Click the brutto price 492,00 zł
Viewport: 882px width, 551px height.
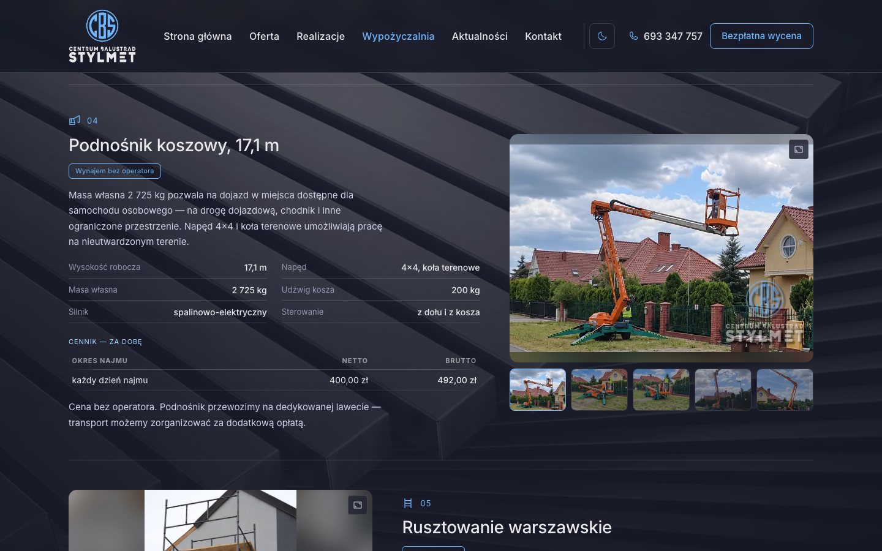click(457, 380)
